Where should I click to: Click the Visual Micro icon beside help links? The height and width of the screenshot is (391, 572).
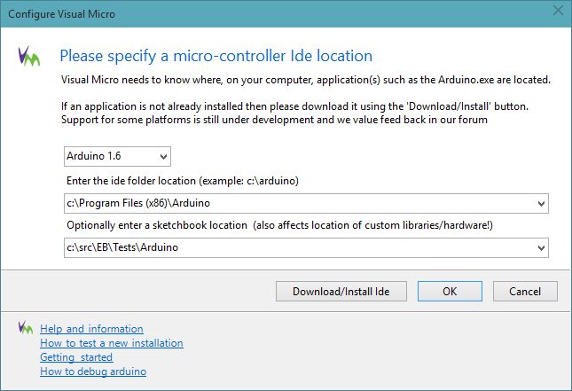click(x=26, y=329)
